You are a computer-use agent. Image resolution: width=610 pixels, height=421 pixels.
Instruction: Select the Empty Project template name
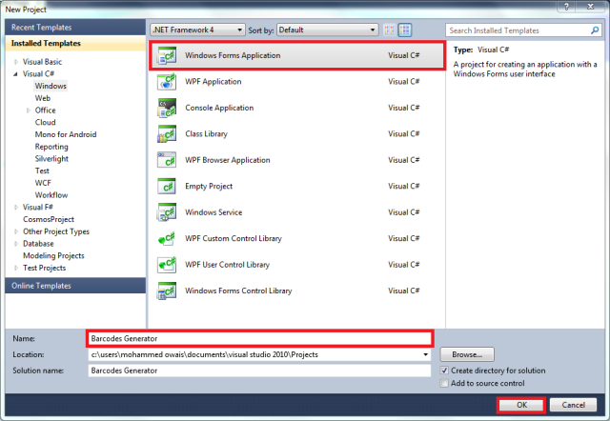tap(209, 186)
